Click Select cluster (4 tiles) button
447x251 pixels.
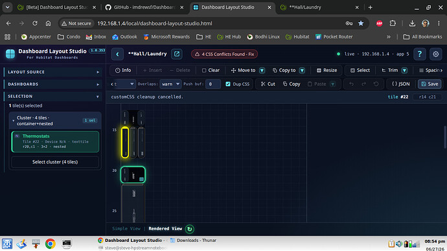pyautogui.click(x=55, y=162)
